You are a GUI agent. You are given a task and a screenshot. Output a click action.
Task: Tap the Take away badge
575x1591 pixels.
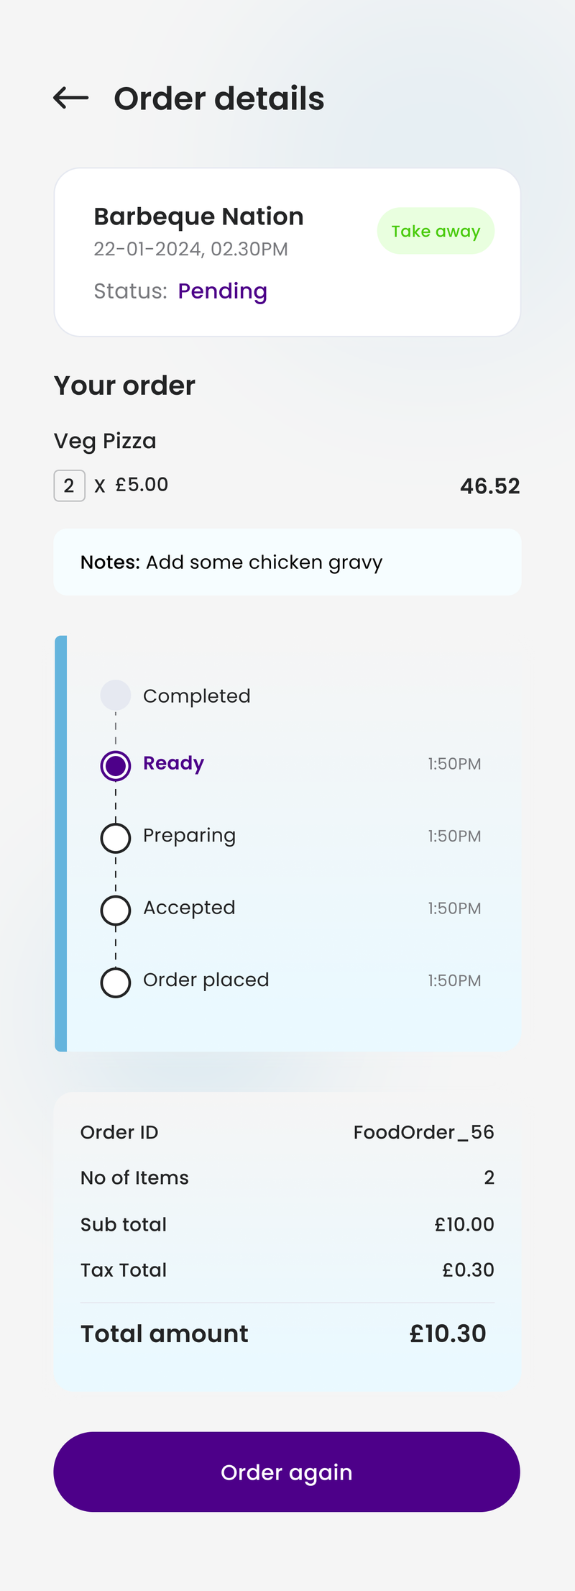point(436,231)
